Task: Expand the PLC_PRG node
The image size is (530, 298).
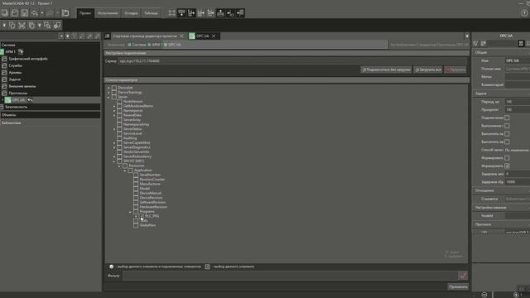Action: pyautogui.click(x=136, y=216)
